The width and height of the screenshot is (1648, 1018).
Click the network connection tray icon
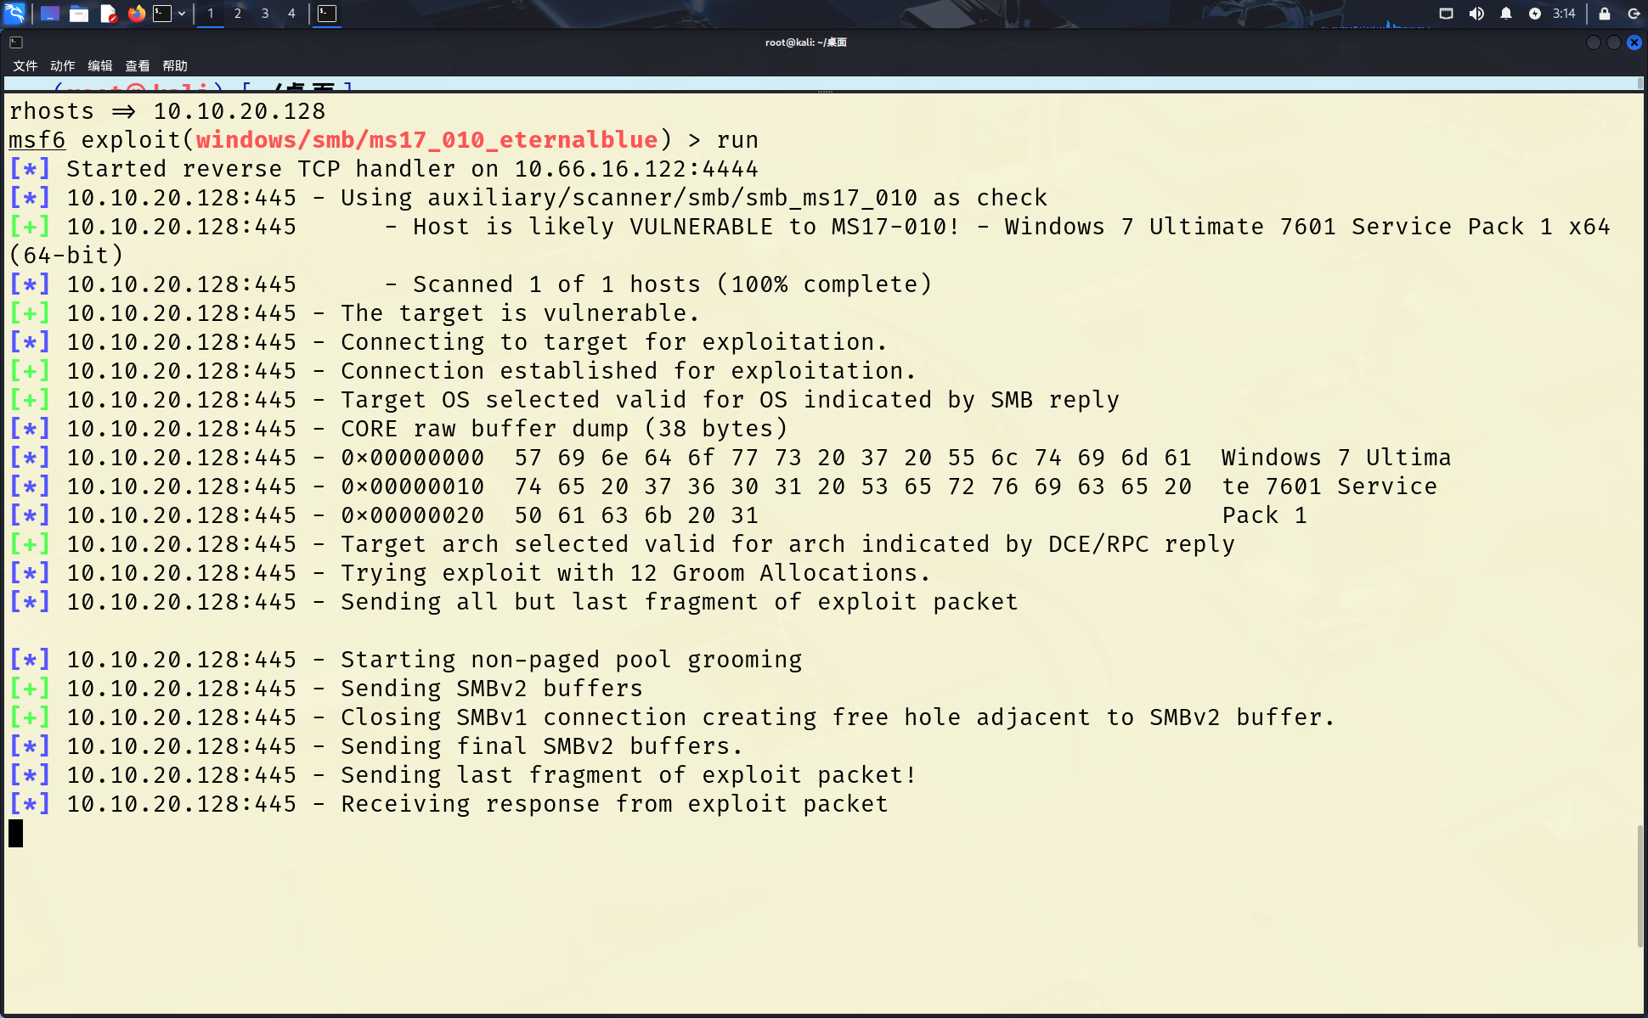[x=1446, y=14]
